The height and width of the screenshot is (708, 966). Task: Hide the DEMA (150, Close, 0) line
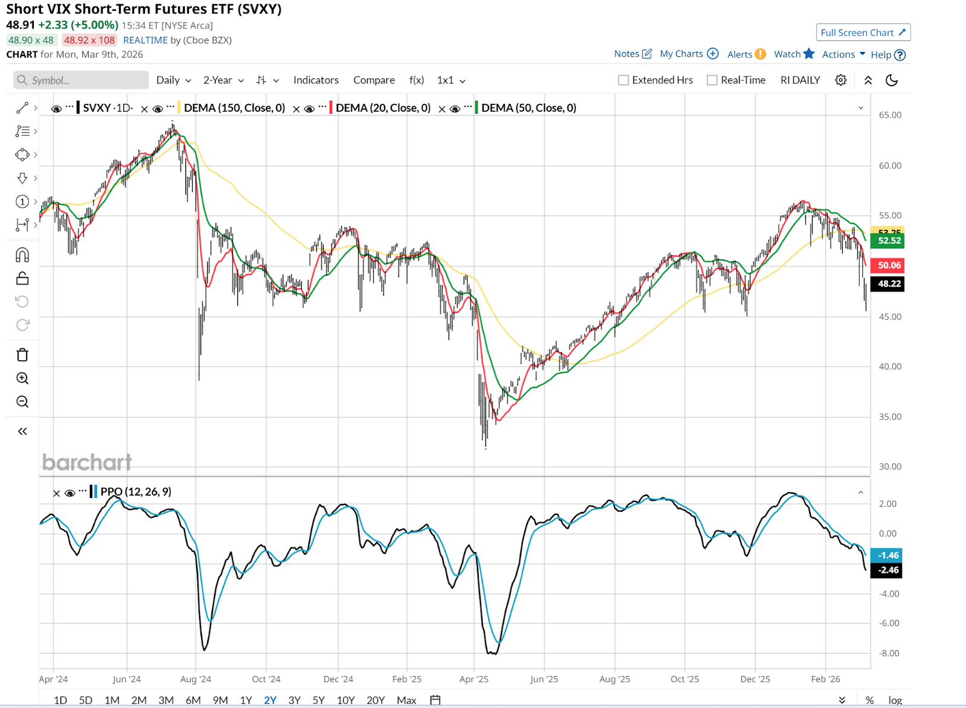click(158, 109)
